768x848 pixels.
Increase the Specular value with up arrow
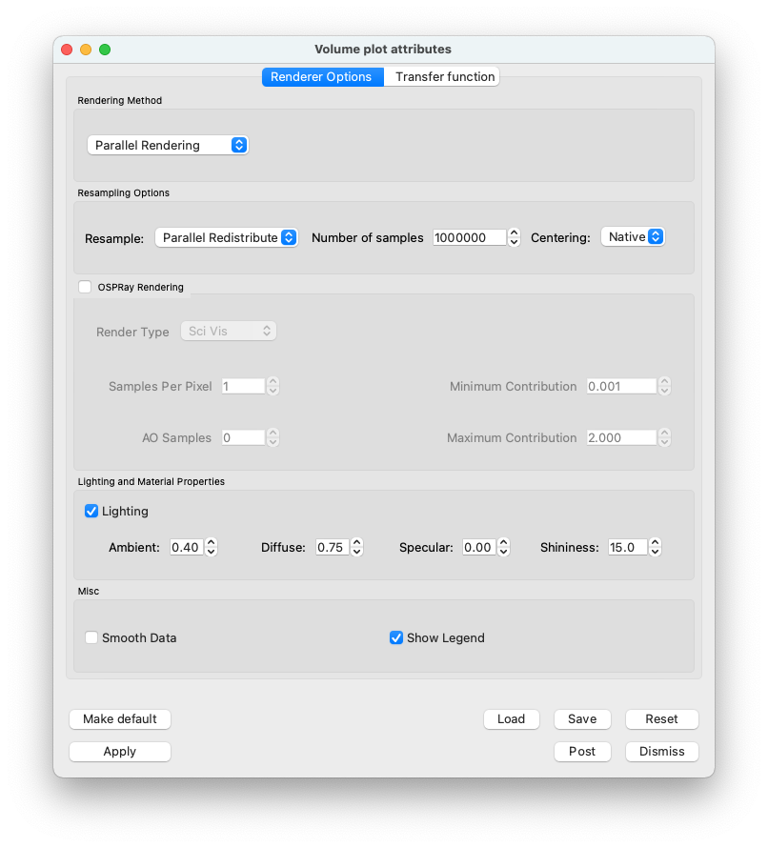(503, 542)
